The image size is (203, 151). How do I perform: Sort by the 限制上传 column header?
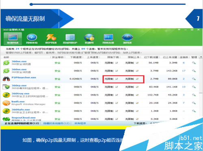tap(134, 57)
